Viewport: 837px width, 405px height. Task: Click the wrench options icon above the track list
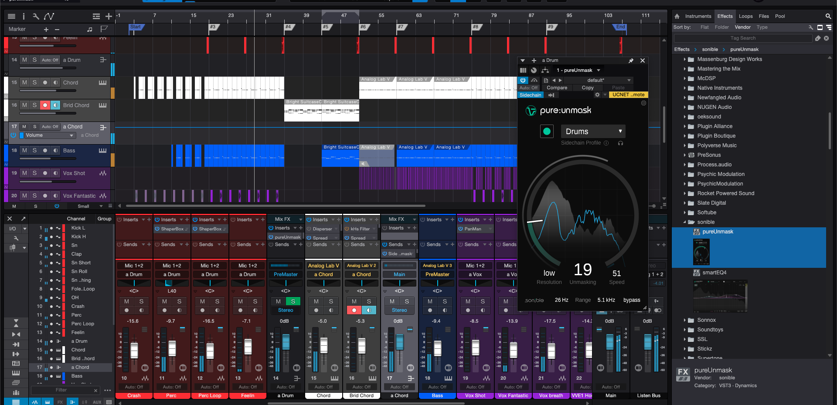click(36, 16)
